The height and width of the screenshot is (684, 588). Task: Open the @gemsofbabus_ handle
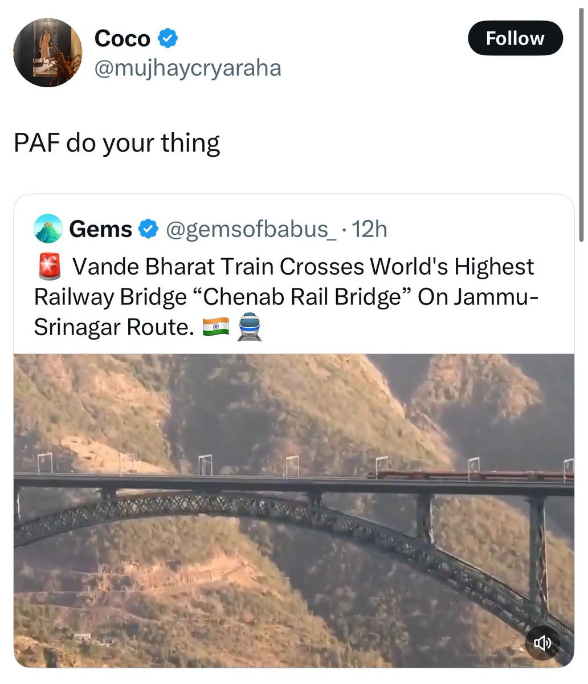(251, 229)
